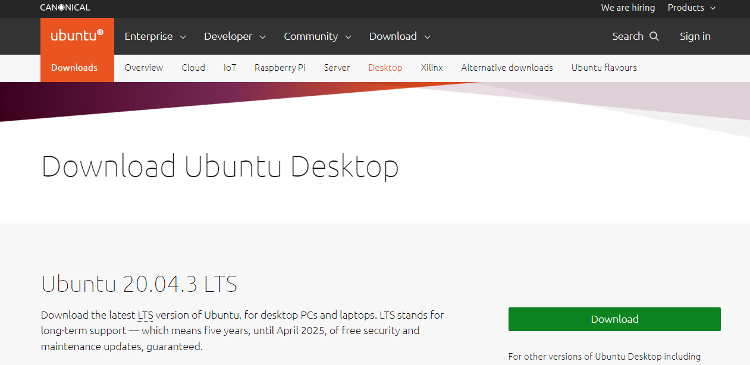750x365 pixels.
Task: Expand the Community menu
Action: (318, 36)
